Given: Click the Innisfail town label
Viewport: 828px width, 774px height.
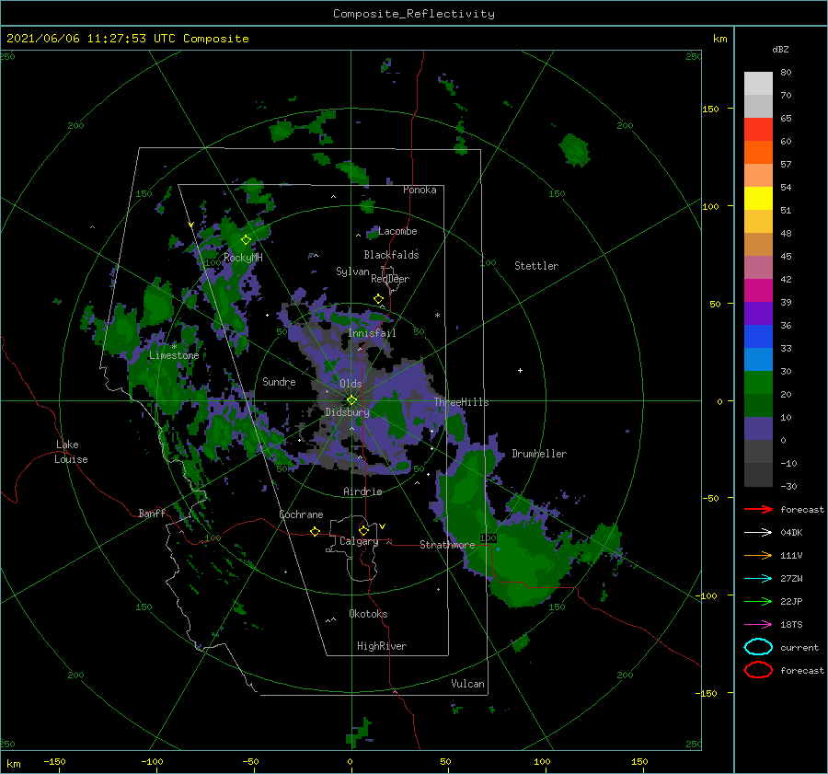Looking at the screenshot, I should click(372, 333).
